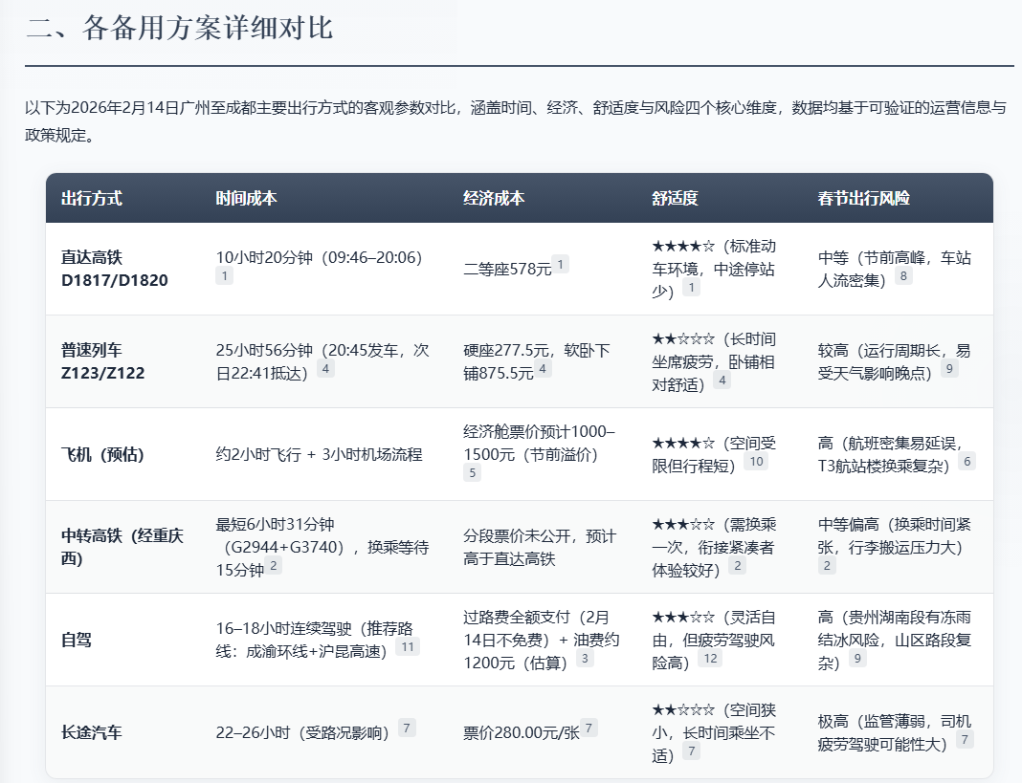Open citation 2 after 换乘等待15分钟
This screenshot has width=1022, height=783.
(274, 566)
